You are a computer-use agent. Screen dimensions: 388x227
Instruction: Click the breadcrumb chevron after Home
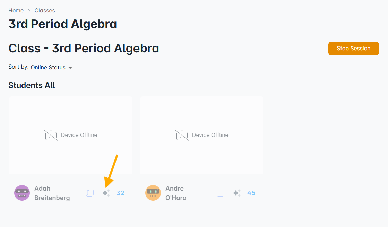(x=29, y=11)
